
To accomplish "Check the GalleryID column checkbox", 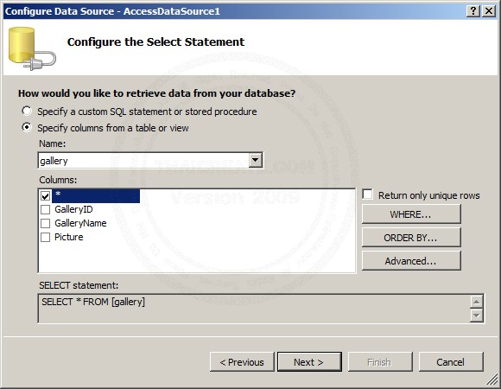I will 46,209.
